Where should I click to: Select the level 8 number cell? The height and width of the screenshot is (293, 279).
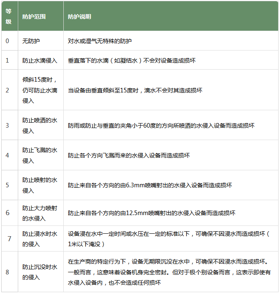tap(7, 272)
